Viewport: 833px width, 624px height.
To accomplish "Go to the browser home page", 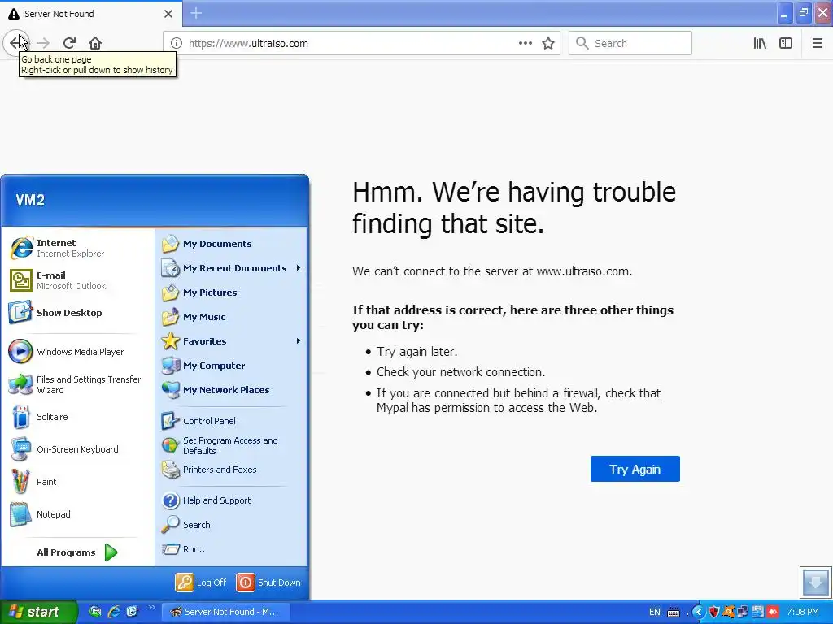I will pos(95,43).
